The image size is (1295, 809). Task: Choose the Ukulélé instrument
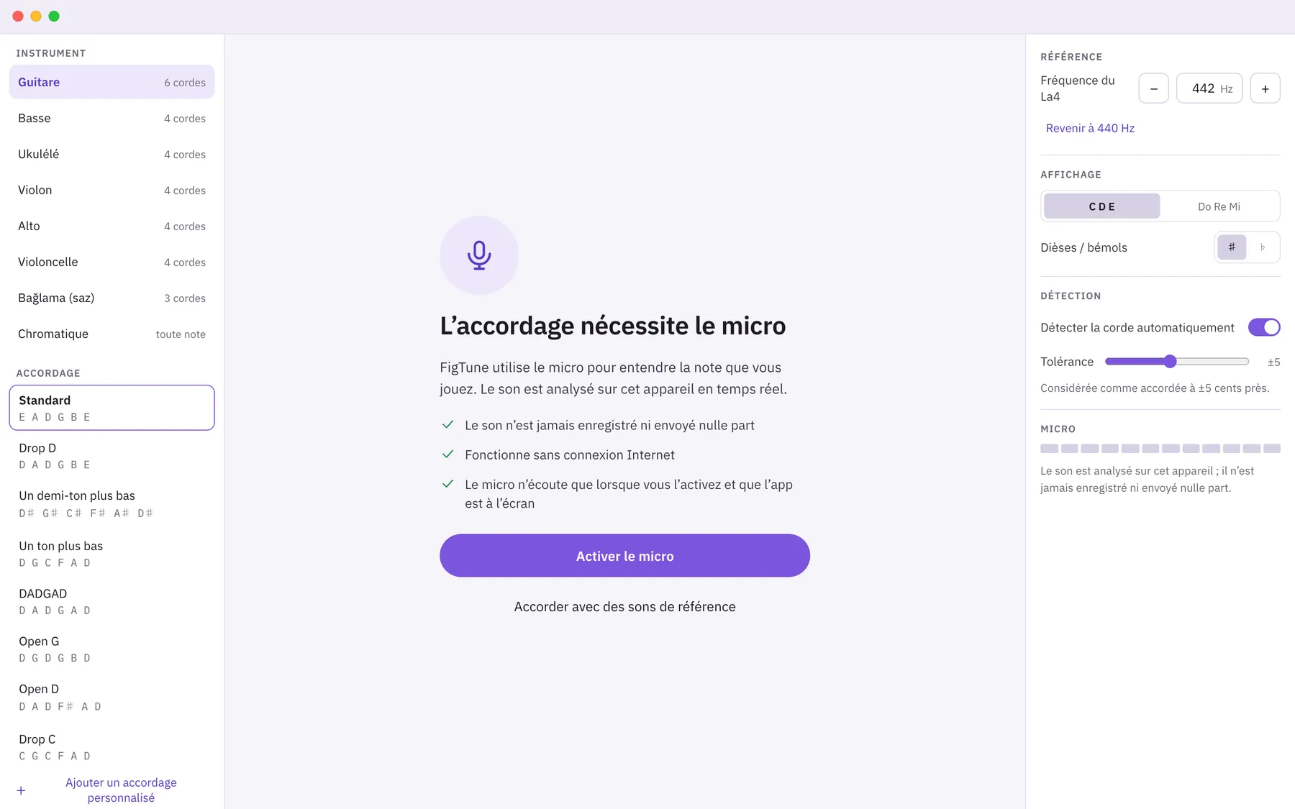pos(112,154)
